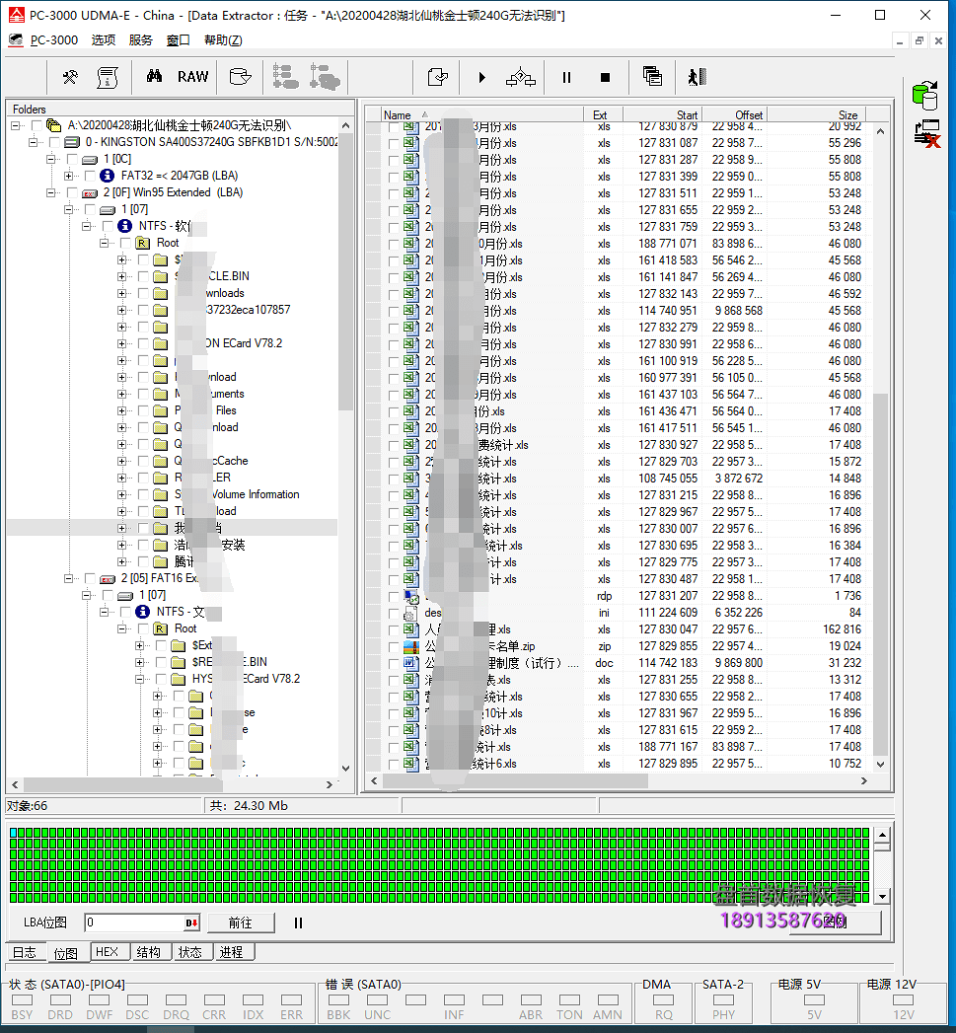Viewport: 956px width, 1033px height.
Task: Click the Win95 Extended partition icon
Action: click(90, 193)
